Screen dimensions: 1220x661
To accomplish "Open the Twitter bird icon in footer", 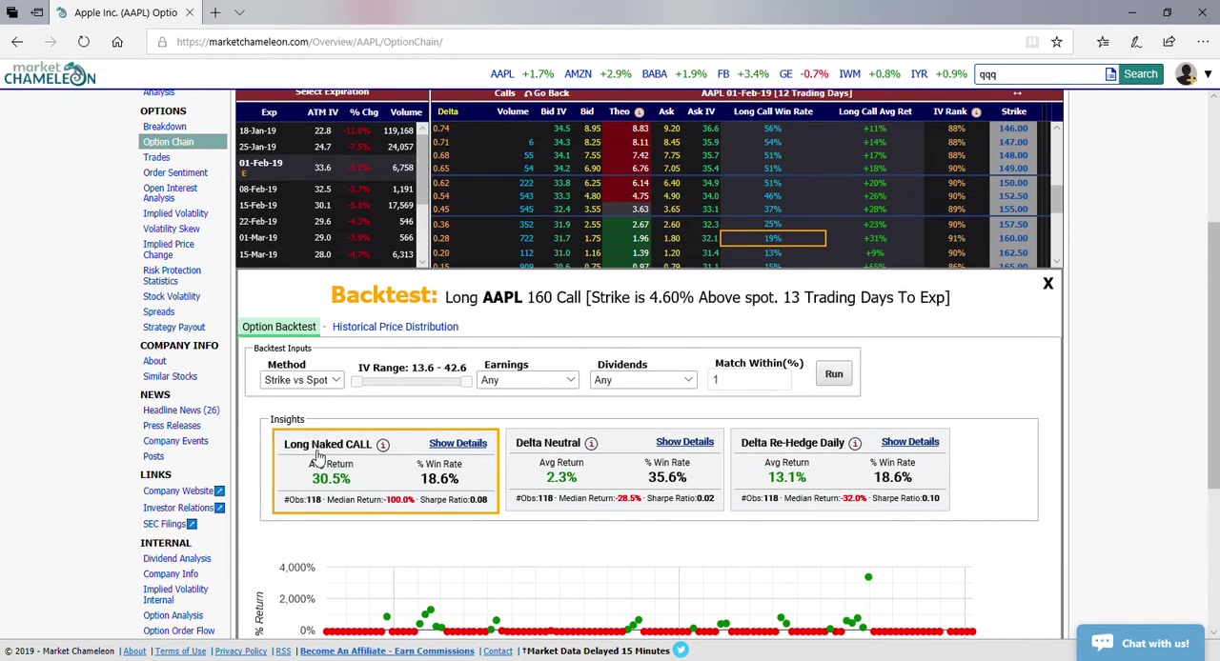I will coord(681,651).
